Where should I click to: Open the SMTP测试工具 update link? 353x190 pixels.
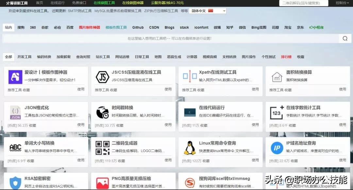coord(79,11)
